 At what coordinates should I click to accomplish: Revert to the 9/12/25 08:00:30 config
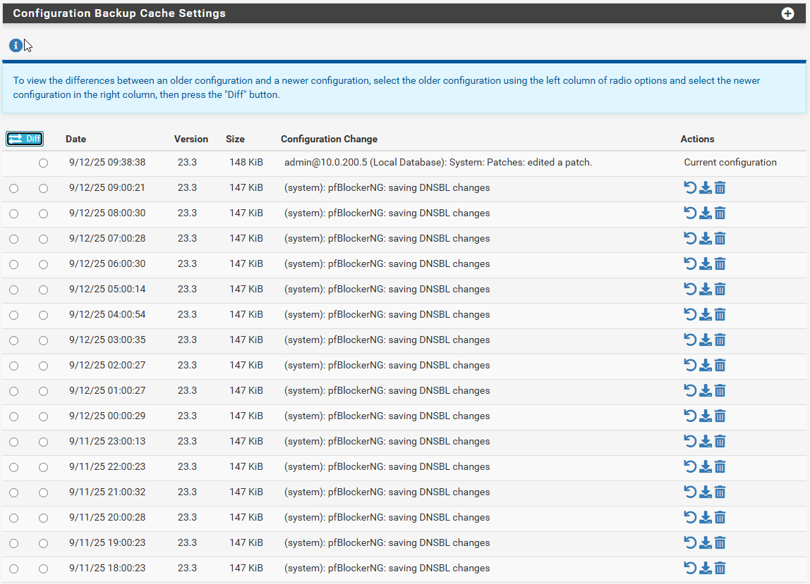[x=690, y=213]
